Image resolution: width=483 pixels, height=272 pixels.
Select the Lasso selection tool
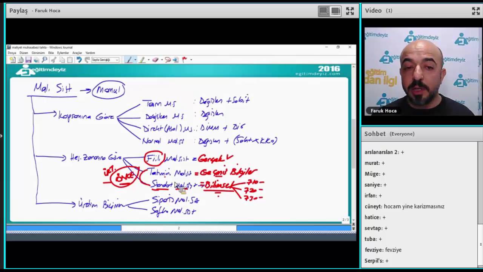(168, 60)
